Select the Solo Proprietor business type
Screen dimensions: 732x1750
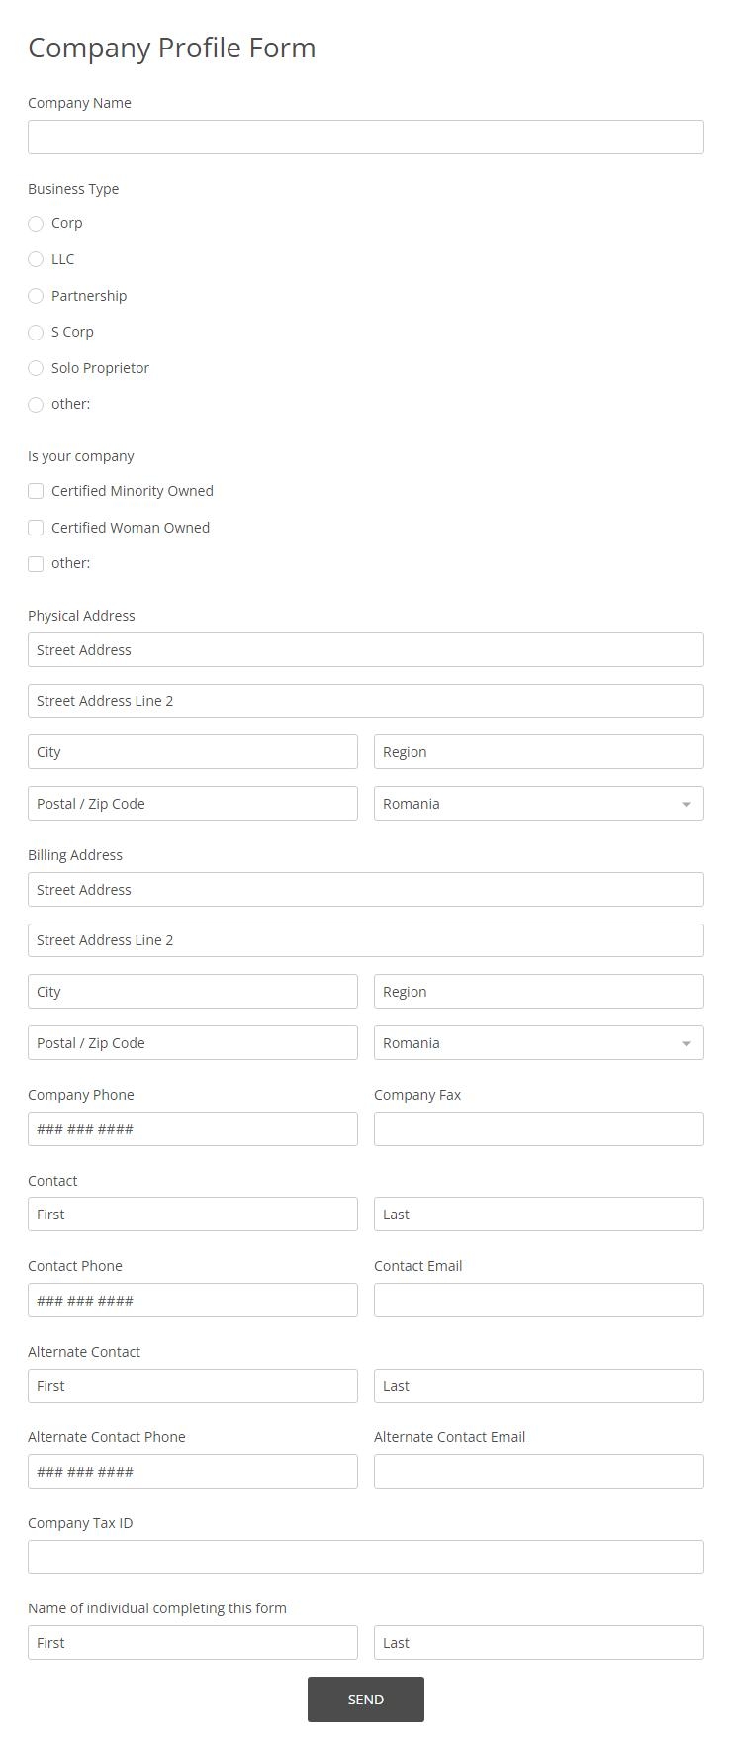tap(36, 368)
